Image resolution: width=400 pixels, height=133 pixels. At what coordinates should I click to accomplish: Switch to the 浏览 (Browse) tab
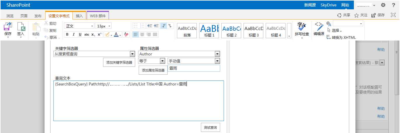(10, 16)
